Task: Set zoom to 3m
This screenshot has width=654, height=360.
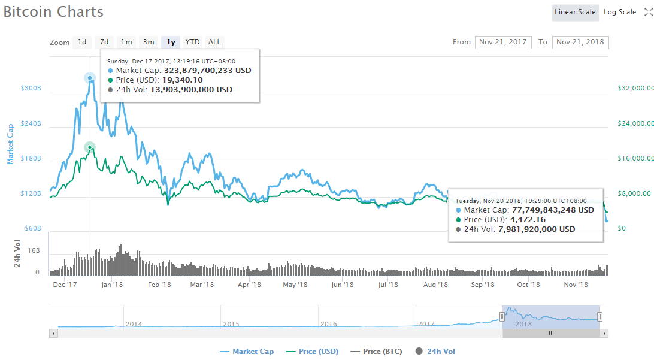Action: [x=149, y=42]
